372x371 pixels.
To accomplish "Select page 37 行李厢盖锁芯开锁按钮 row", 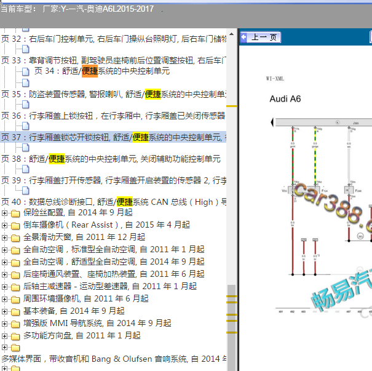I will coord(113,137).
